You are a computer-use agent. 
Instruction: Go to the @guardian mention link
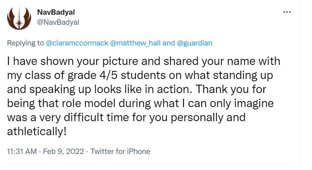click(x=195, y=43)
